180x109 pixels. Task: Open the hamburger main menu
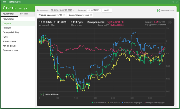4,2
